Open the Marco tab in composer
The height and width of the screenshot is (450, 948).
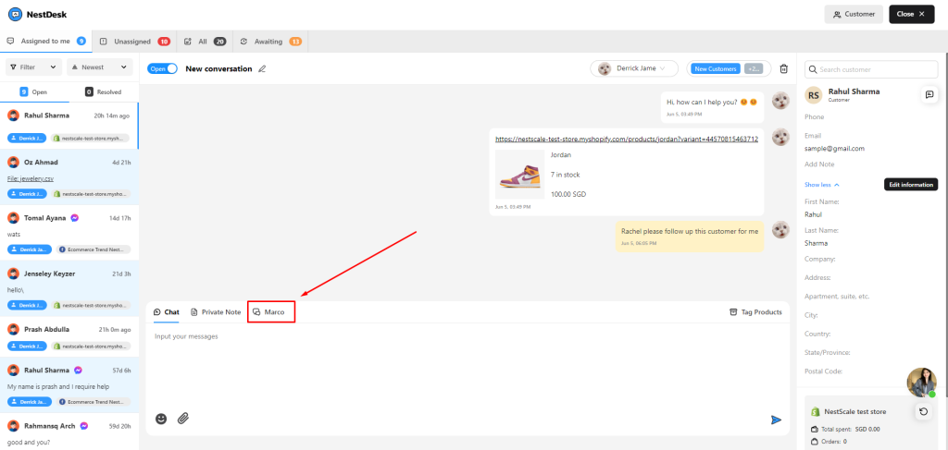pos(271,312)
